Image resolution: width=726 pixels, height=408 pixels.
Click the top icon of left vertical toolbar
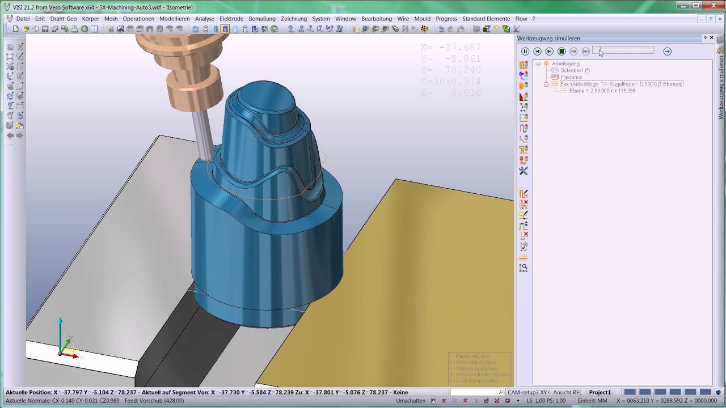[x=10, y=47]
